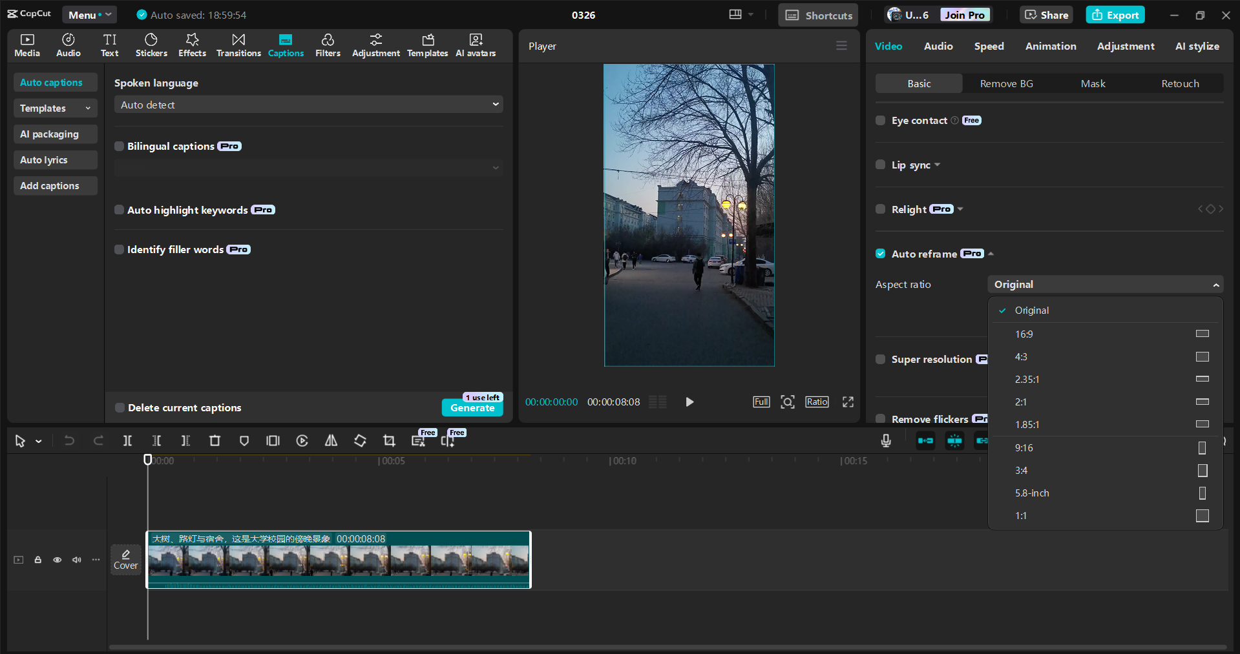1240x654 pixels.
Task: Click the playhead marker on the timeline ruler
Action: tap(147, 460)
